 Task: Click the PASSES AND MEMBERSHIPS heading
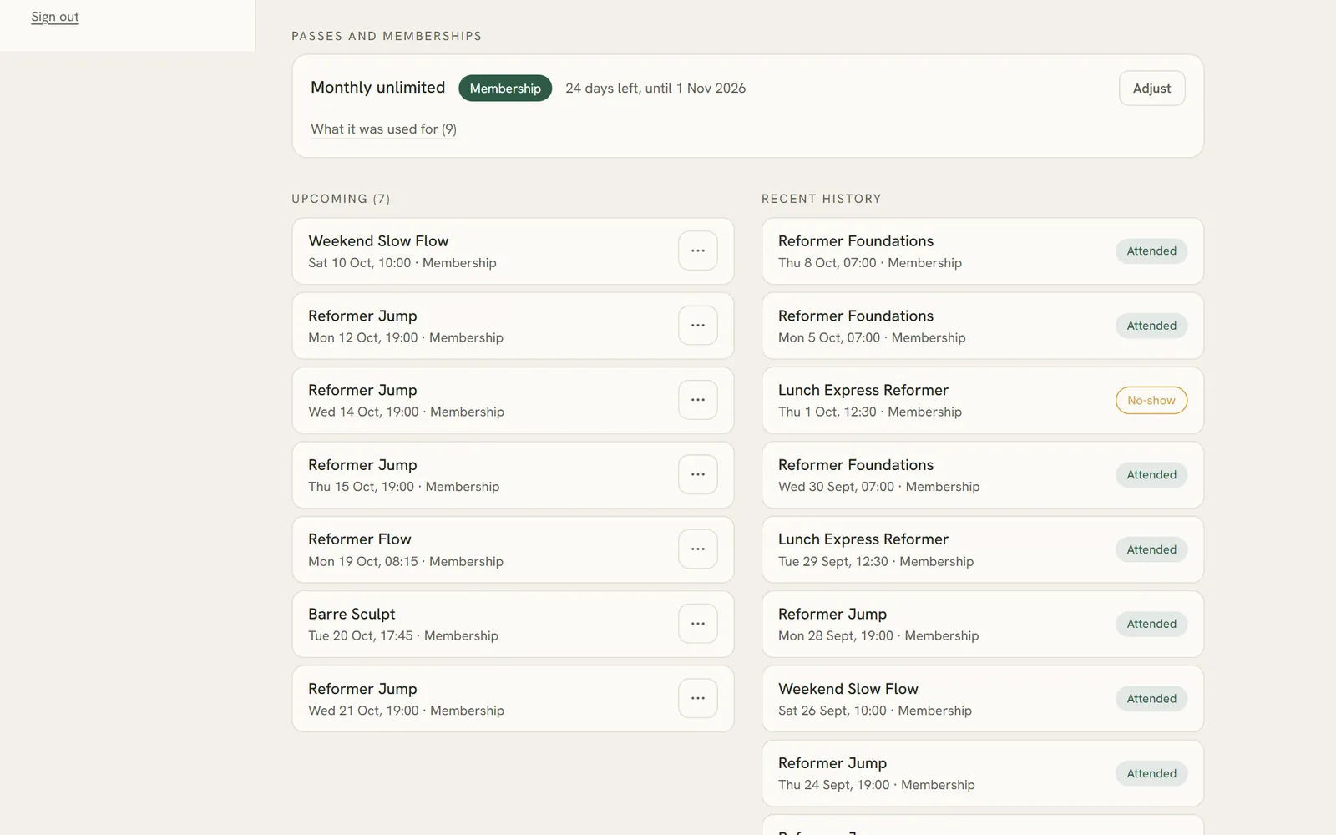coord(387,36)
